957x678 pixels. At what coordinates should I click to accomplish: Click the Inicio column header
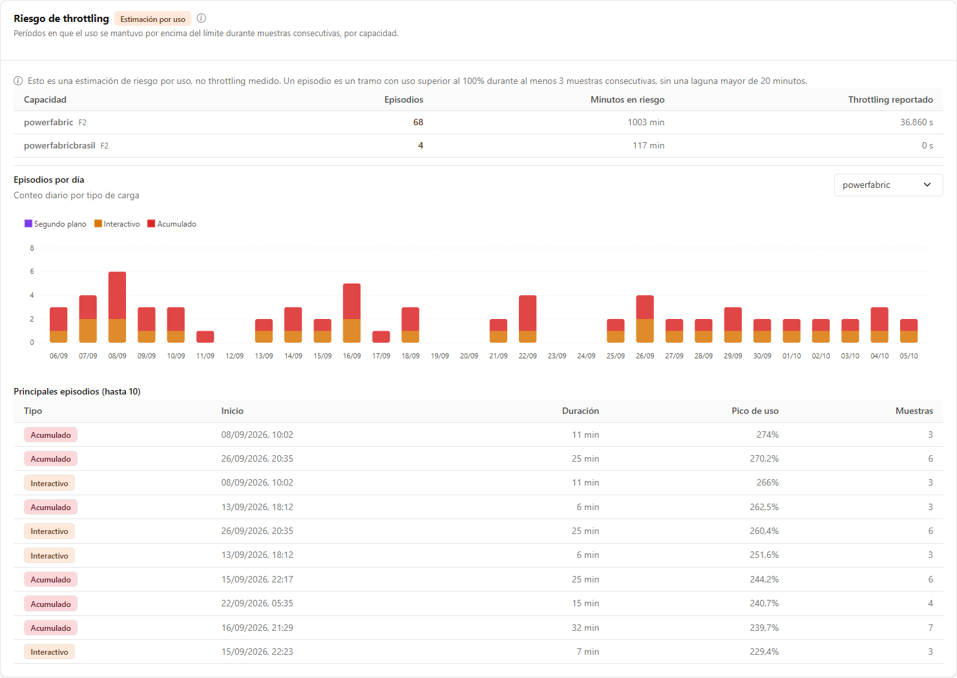[x=233, y=411]
